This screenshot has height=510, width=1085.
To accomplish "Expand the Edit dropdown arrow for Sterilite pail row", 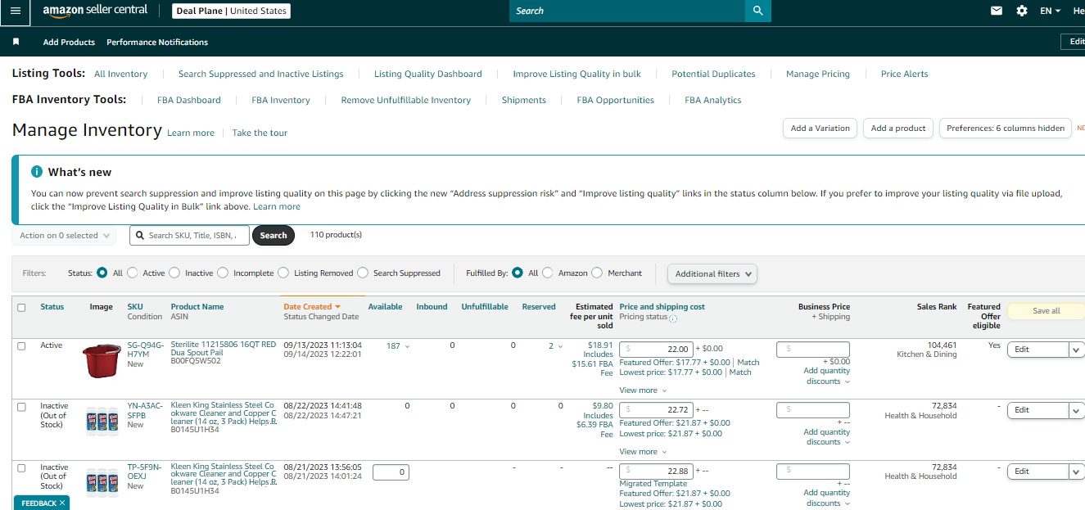I will pos(1076,350).
